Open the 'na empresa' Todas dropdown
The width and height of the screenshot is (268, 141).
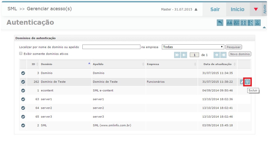coord(193,47)
